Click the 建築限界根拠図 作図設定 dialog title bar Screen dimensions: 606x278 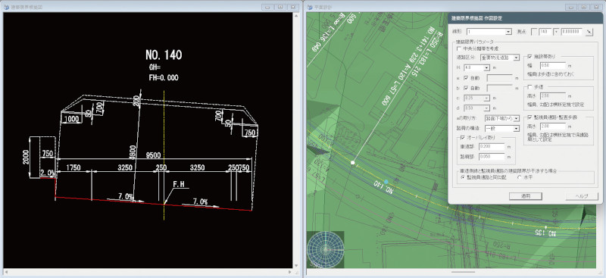point(525,18)
